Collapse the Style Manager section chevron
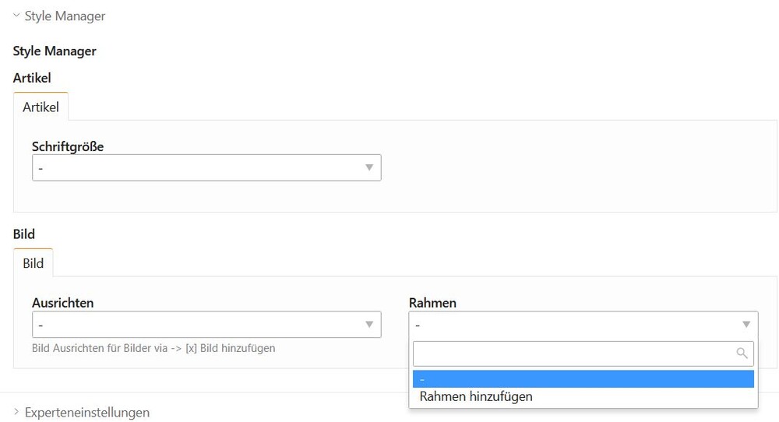The width and height of the screenshot is (779, 422). tap(16, 15)
